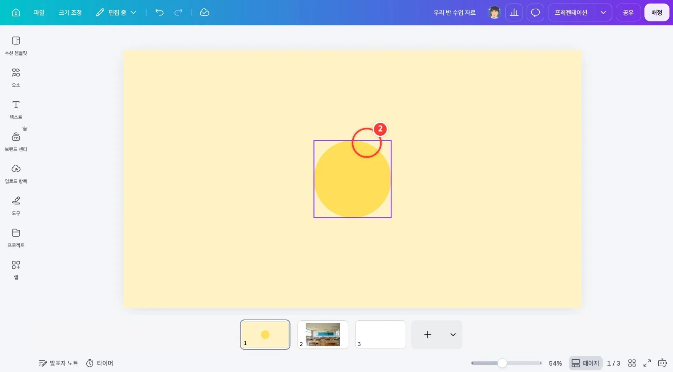Screen dimensions: 673x372
Task: Select page 1 thumbnail
Action: (x=265, y=335)
